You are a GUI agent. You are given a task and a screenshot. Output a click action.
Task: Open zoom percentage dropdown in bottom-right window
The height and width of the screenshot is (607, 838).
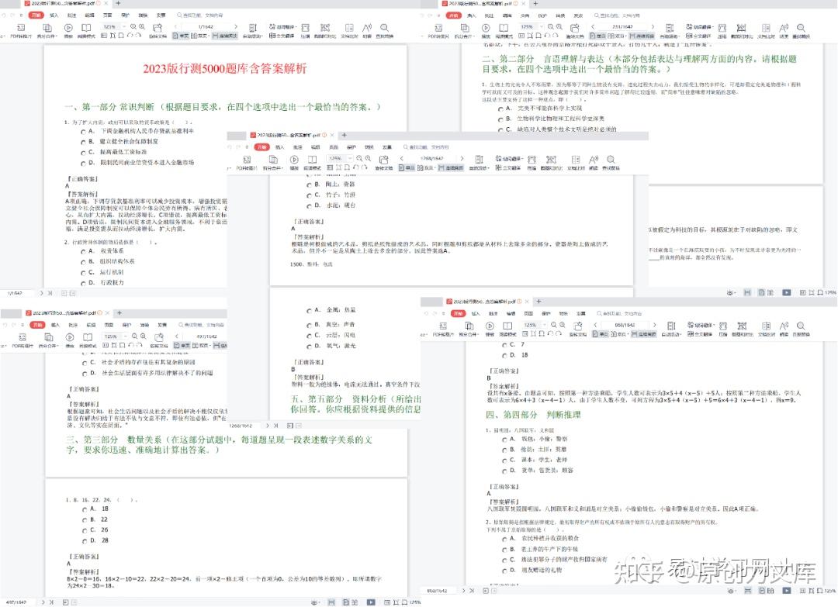(x=545, y=325)
